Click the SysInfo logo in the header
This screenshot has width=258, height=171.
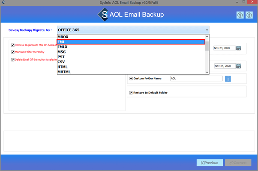[x=103, y=15]
